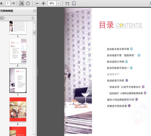151x136 pixels.
Task: Click the page number field showing 7
Action: 8,3
